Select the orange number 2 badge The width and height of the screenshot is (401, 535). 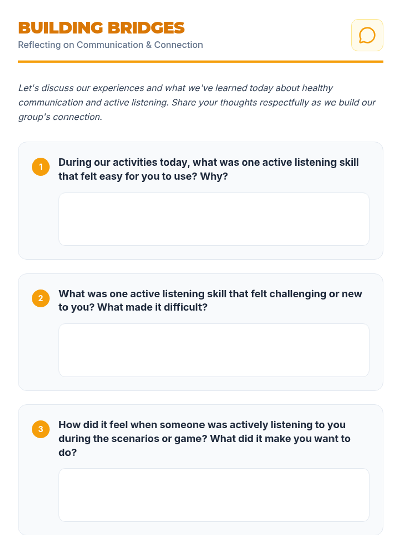coord(41,298)
